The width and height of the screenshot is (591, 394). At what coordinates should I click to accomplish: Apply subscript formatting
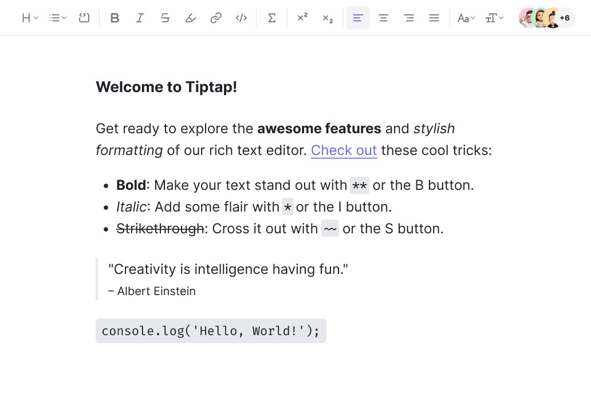click(x=328, y=18)
